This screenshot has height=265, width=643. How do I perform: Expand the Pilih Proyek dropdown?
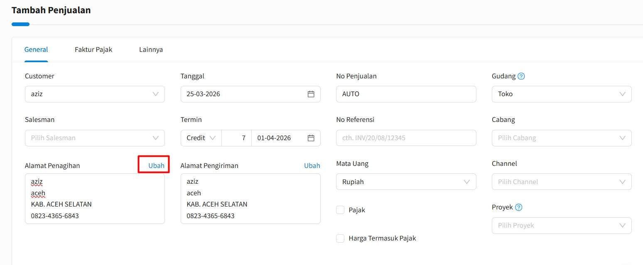(561, 226)
